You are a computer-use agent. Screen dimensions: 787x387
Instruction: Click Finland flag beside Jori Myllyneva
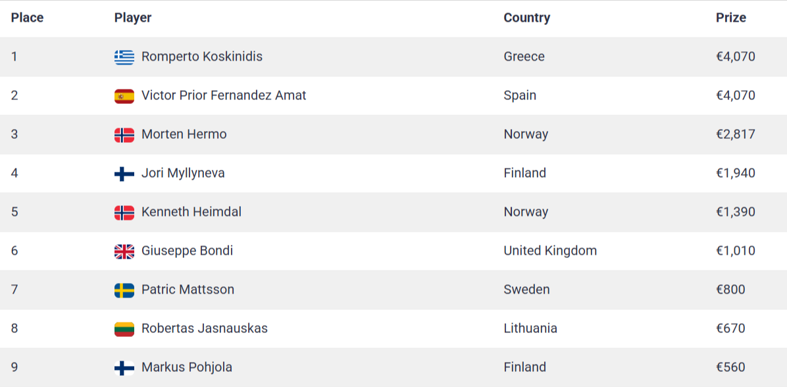(124, 174)
